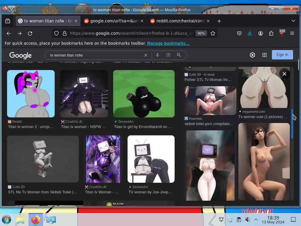
Task: Open the mygame4d.com 'Tv woman cute' link
Action: (263, 117)
